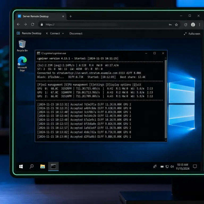The height and width of the screenshot is (204, 204).
Task: Click the browser back arrow
Action: coord(18,24)
